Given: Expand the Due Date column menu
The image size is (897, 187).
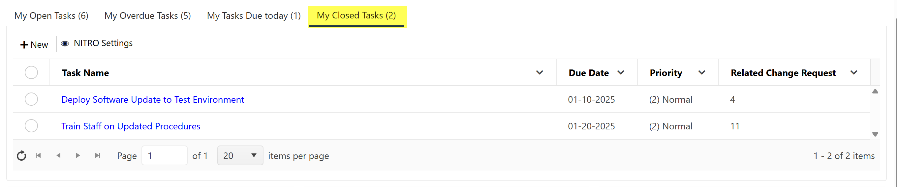Looking at the screenshot, I should [x=621, y=73].
